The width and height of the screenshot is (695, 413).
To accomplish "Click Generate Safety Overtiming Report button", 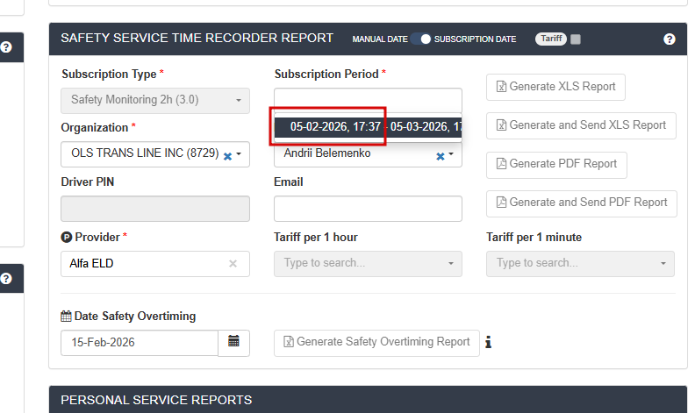I will coord(376,342).
